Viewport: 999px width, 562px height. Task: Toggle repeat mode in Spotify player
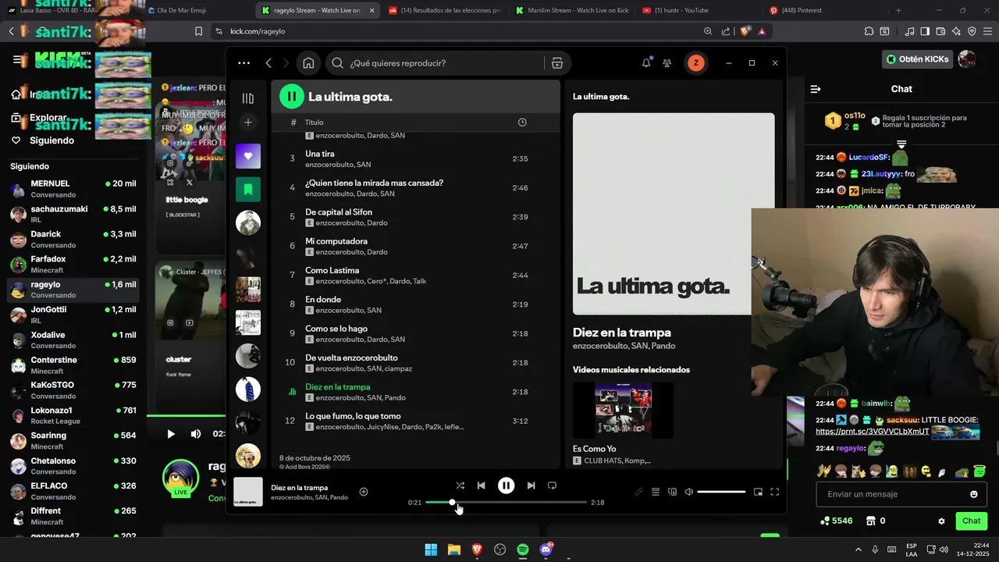pos(552,486)
